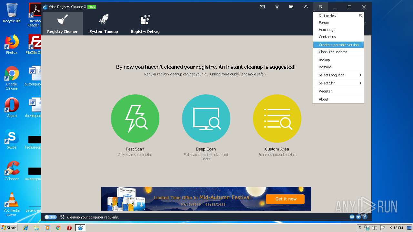Open About from the menu
Screen dimensions: 413x232
pyautogui.click(x=338, y=99)
